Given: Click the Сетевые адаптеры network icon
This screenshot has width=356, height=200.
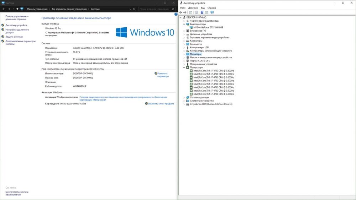Looking at the screenshot, I should point(188,97).
